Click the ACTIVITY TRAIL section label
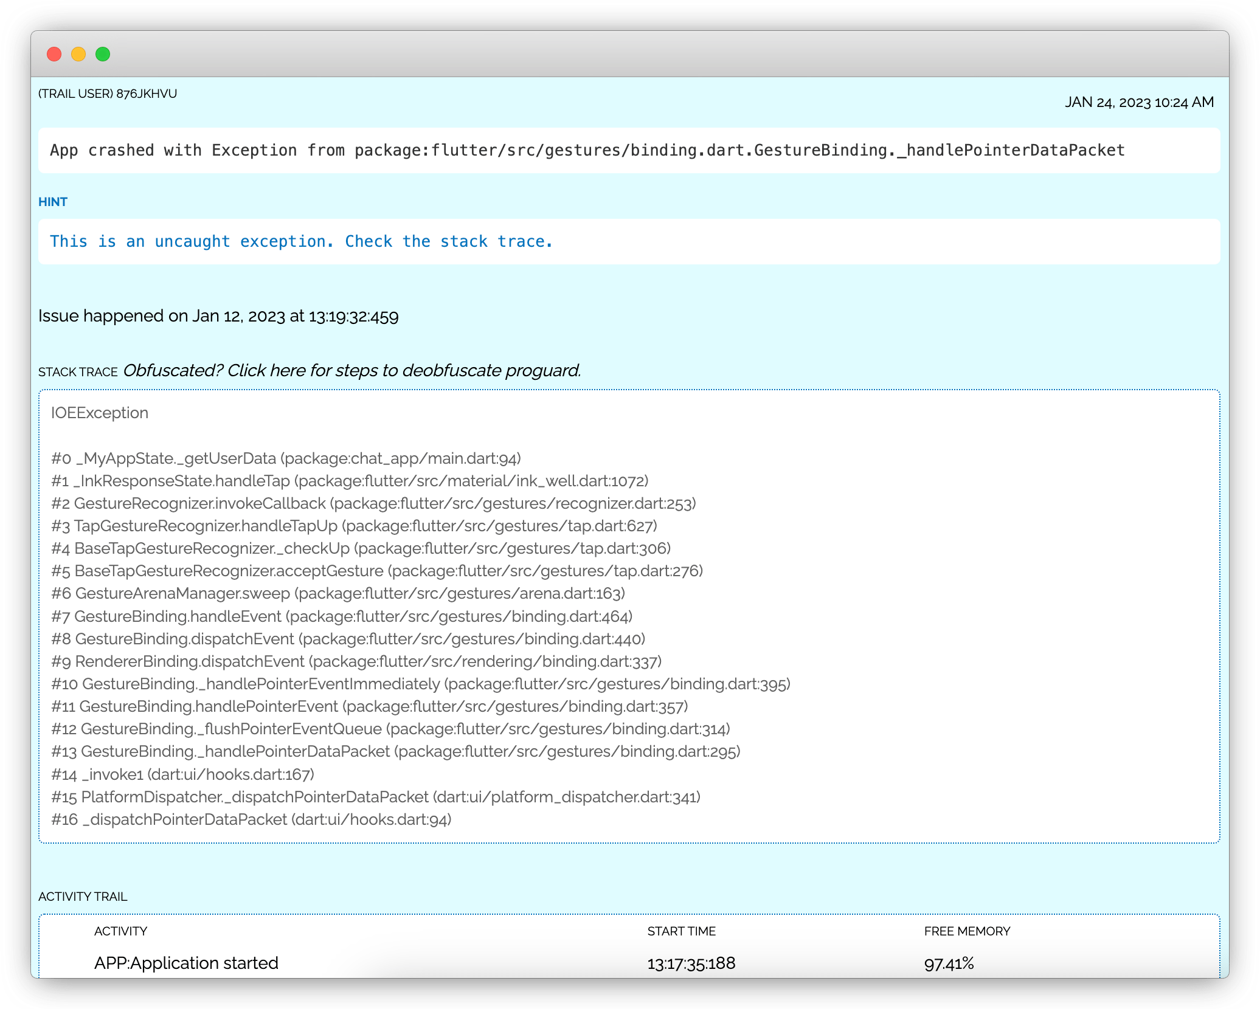Viewport: 1260px width, 1009px height. pos(83,896)
